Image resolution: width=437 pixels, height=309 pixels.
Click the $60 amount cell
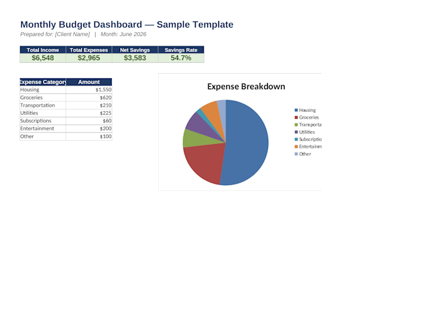coord(89,121)
